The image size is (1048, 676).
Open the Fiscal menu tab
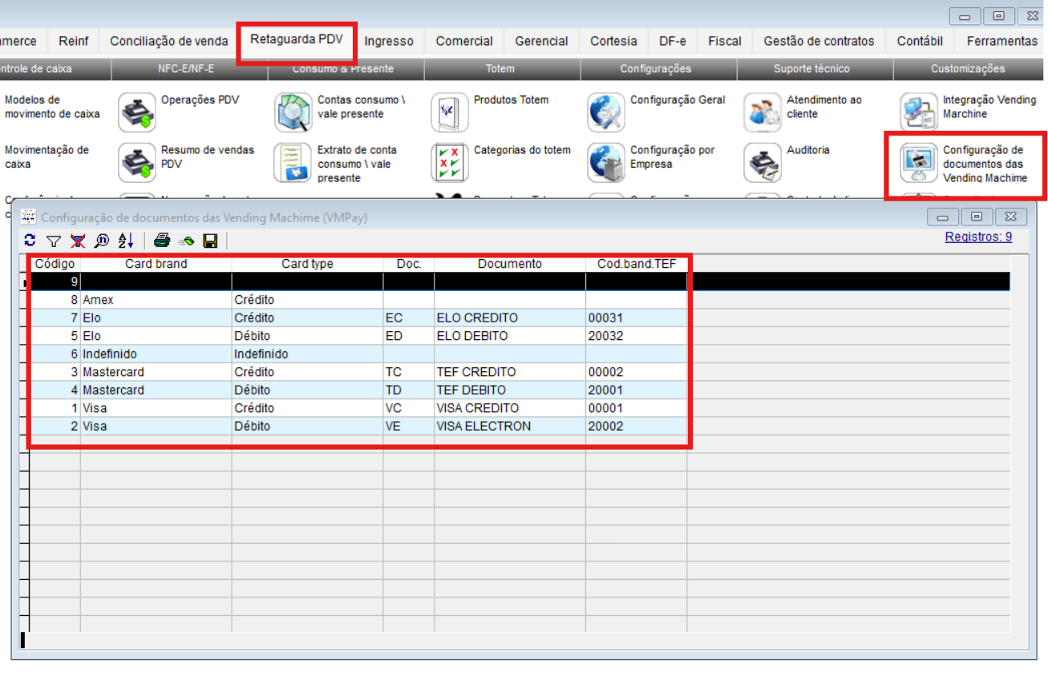point(724,41)
